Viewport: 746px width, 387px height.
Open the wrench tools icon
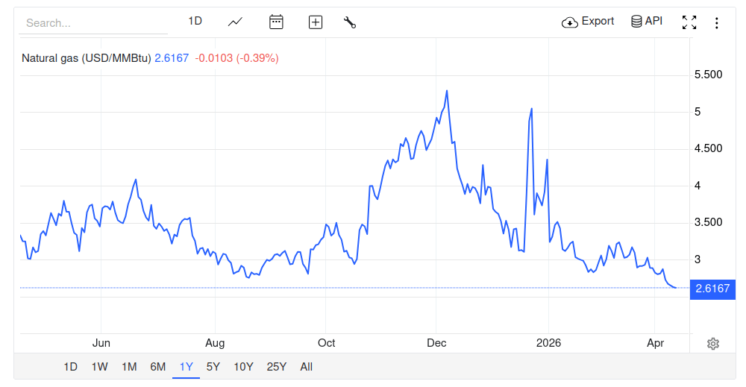pos(350,22)
